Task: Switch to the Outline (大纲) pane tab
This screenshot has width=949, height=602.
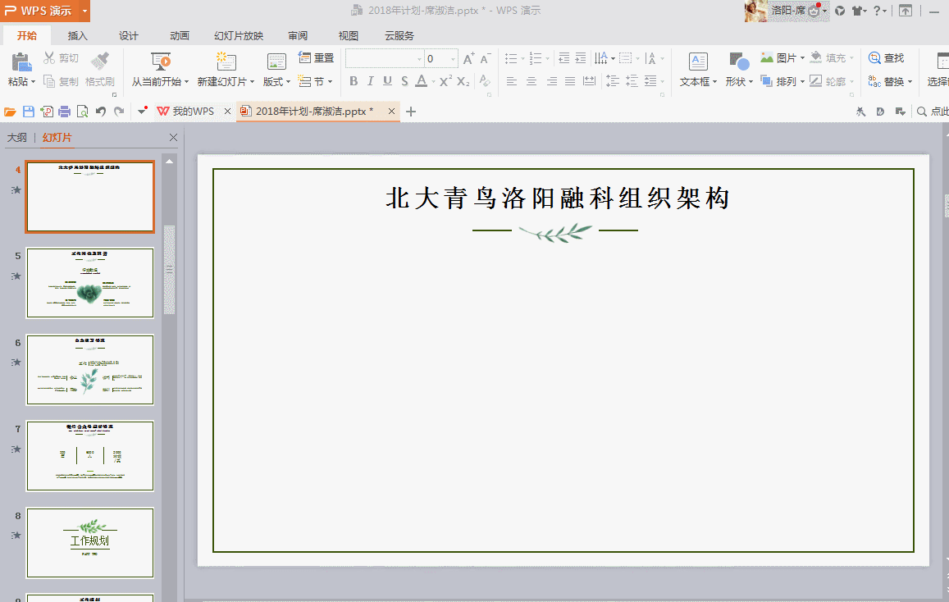Action: [17, 137]
